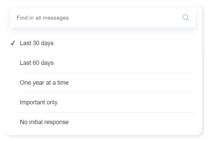Switch range to one year at a time

click(x=44, y=83)
